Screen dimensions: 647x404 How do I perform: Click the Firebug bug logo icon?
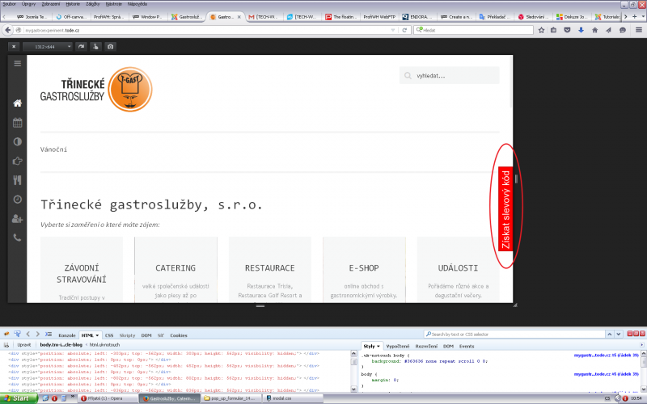pyautogui.click(x=6, y=334)
